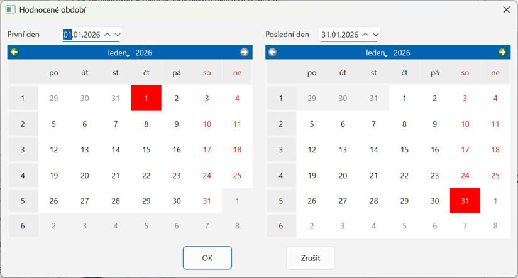This screenshot has height=278, width=518.
Task: Go to next month in Poslední den calendar
Action: coord(502,52)
